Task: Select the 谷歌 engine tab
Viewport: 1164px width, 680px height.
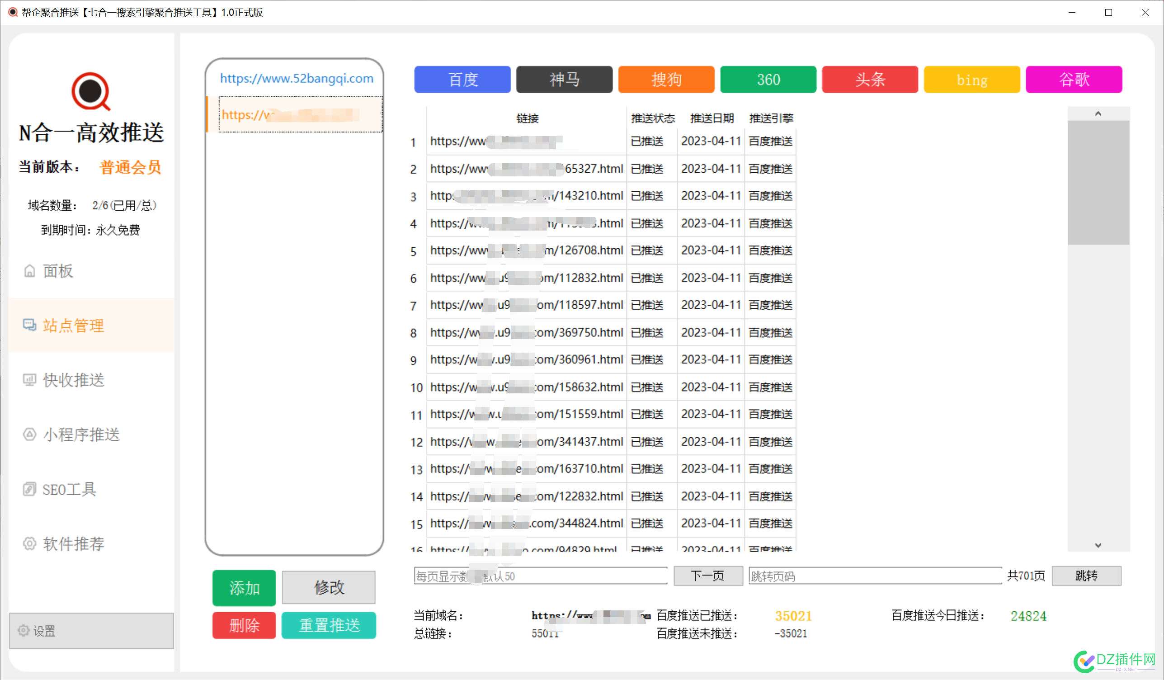Action: tap(1074, 80)
